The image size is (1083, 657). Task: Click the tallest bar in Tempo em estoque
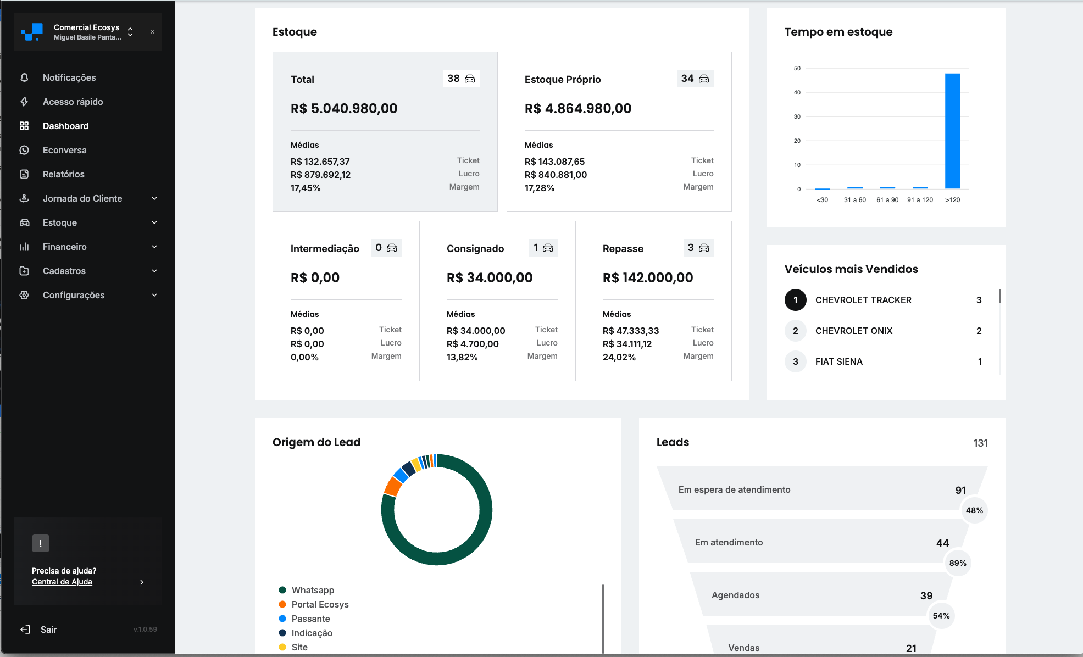pos(953,132)
